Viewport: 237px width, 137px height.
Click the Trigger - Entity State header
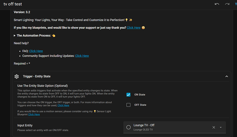coord(42,77)
